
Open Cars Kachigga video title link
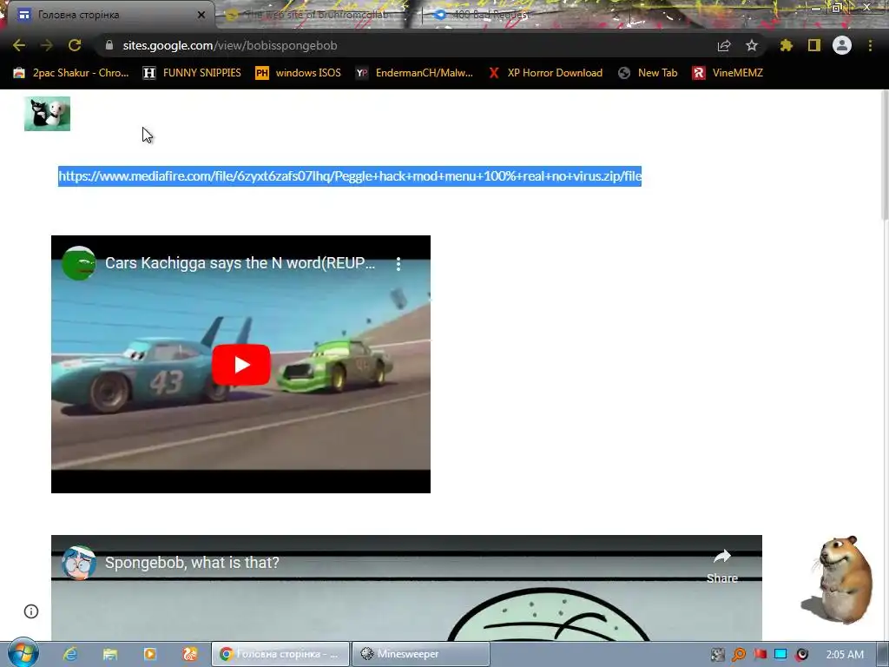tap(240, 263)
